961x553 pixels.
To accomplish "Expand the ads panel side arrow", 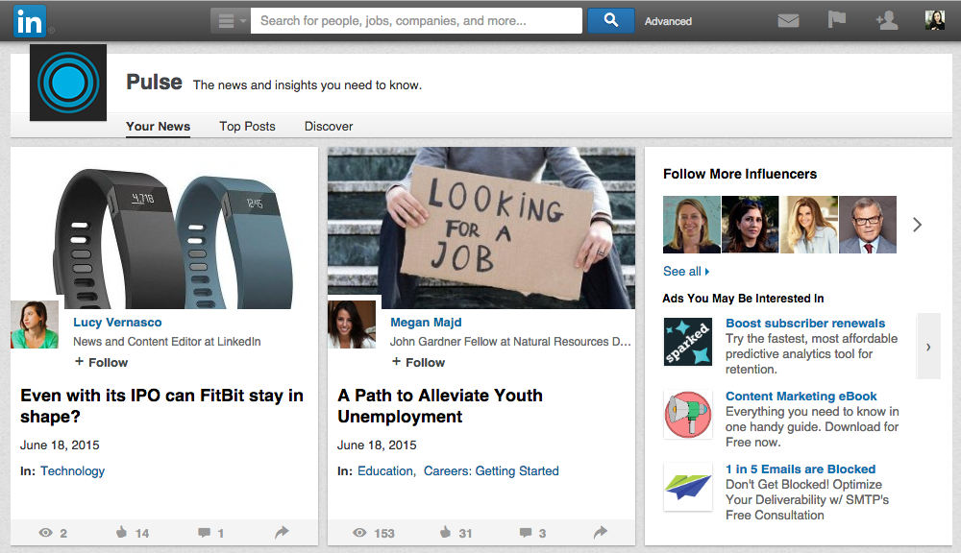I will [x=927, y=347].
